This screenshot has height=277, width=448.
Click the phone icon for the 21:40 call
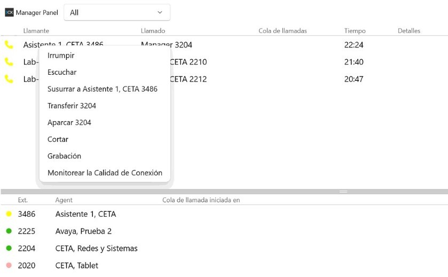point(9,62)
